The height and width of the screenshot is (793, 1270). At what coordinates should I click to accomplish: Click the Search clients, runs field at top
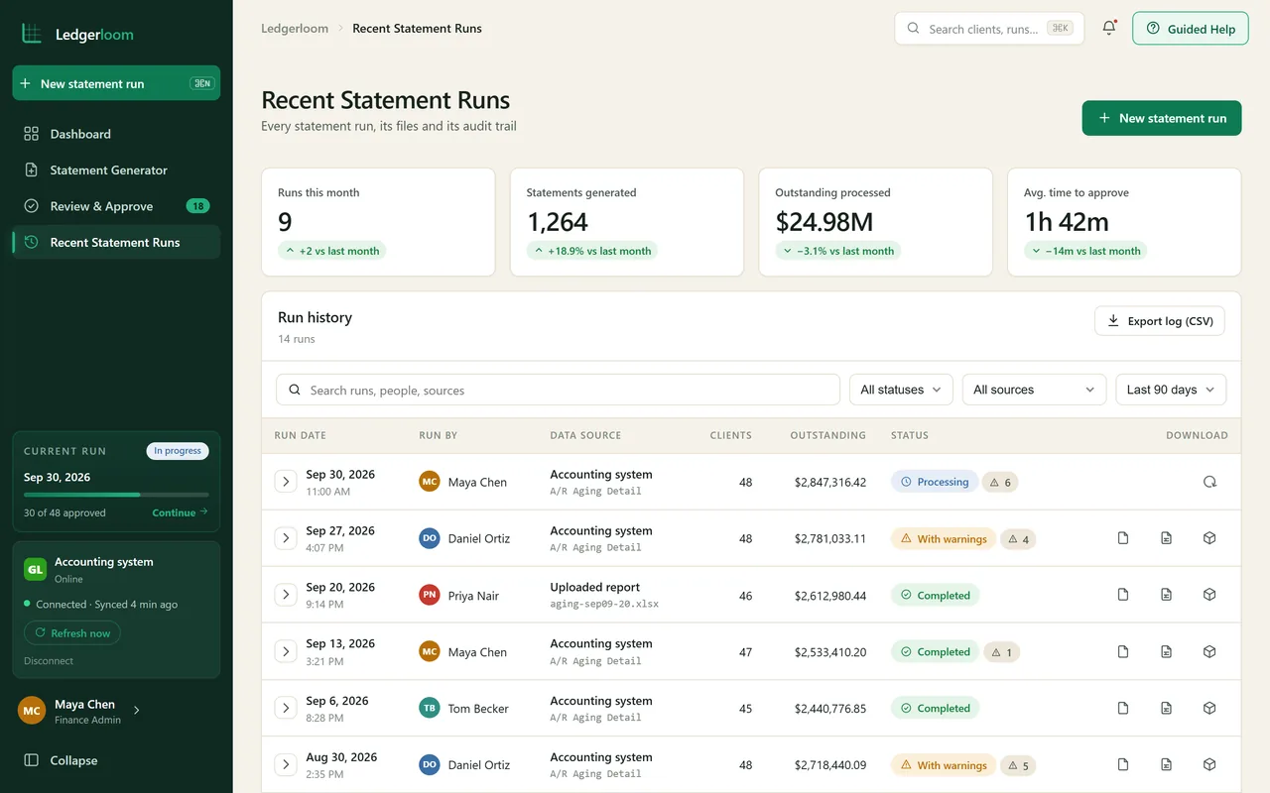[x=989, y=29]
